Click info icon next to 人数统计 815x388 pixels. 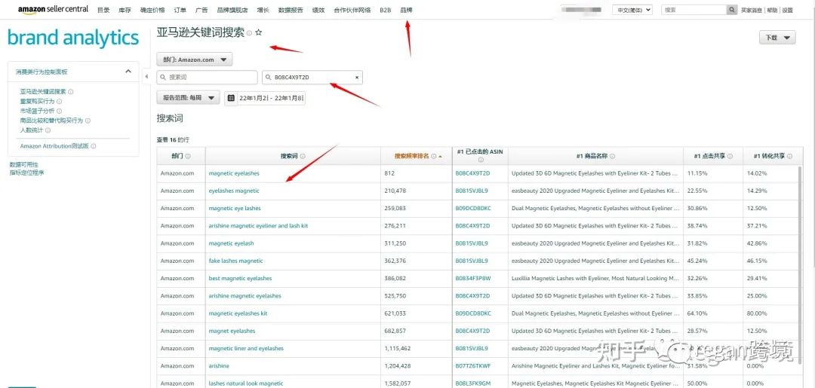tap(48, 130)
